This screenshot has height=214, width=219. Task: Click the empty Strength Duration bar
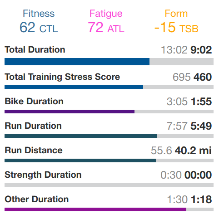coord(109,185)
